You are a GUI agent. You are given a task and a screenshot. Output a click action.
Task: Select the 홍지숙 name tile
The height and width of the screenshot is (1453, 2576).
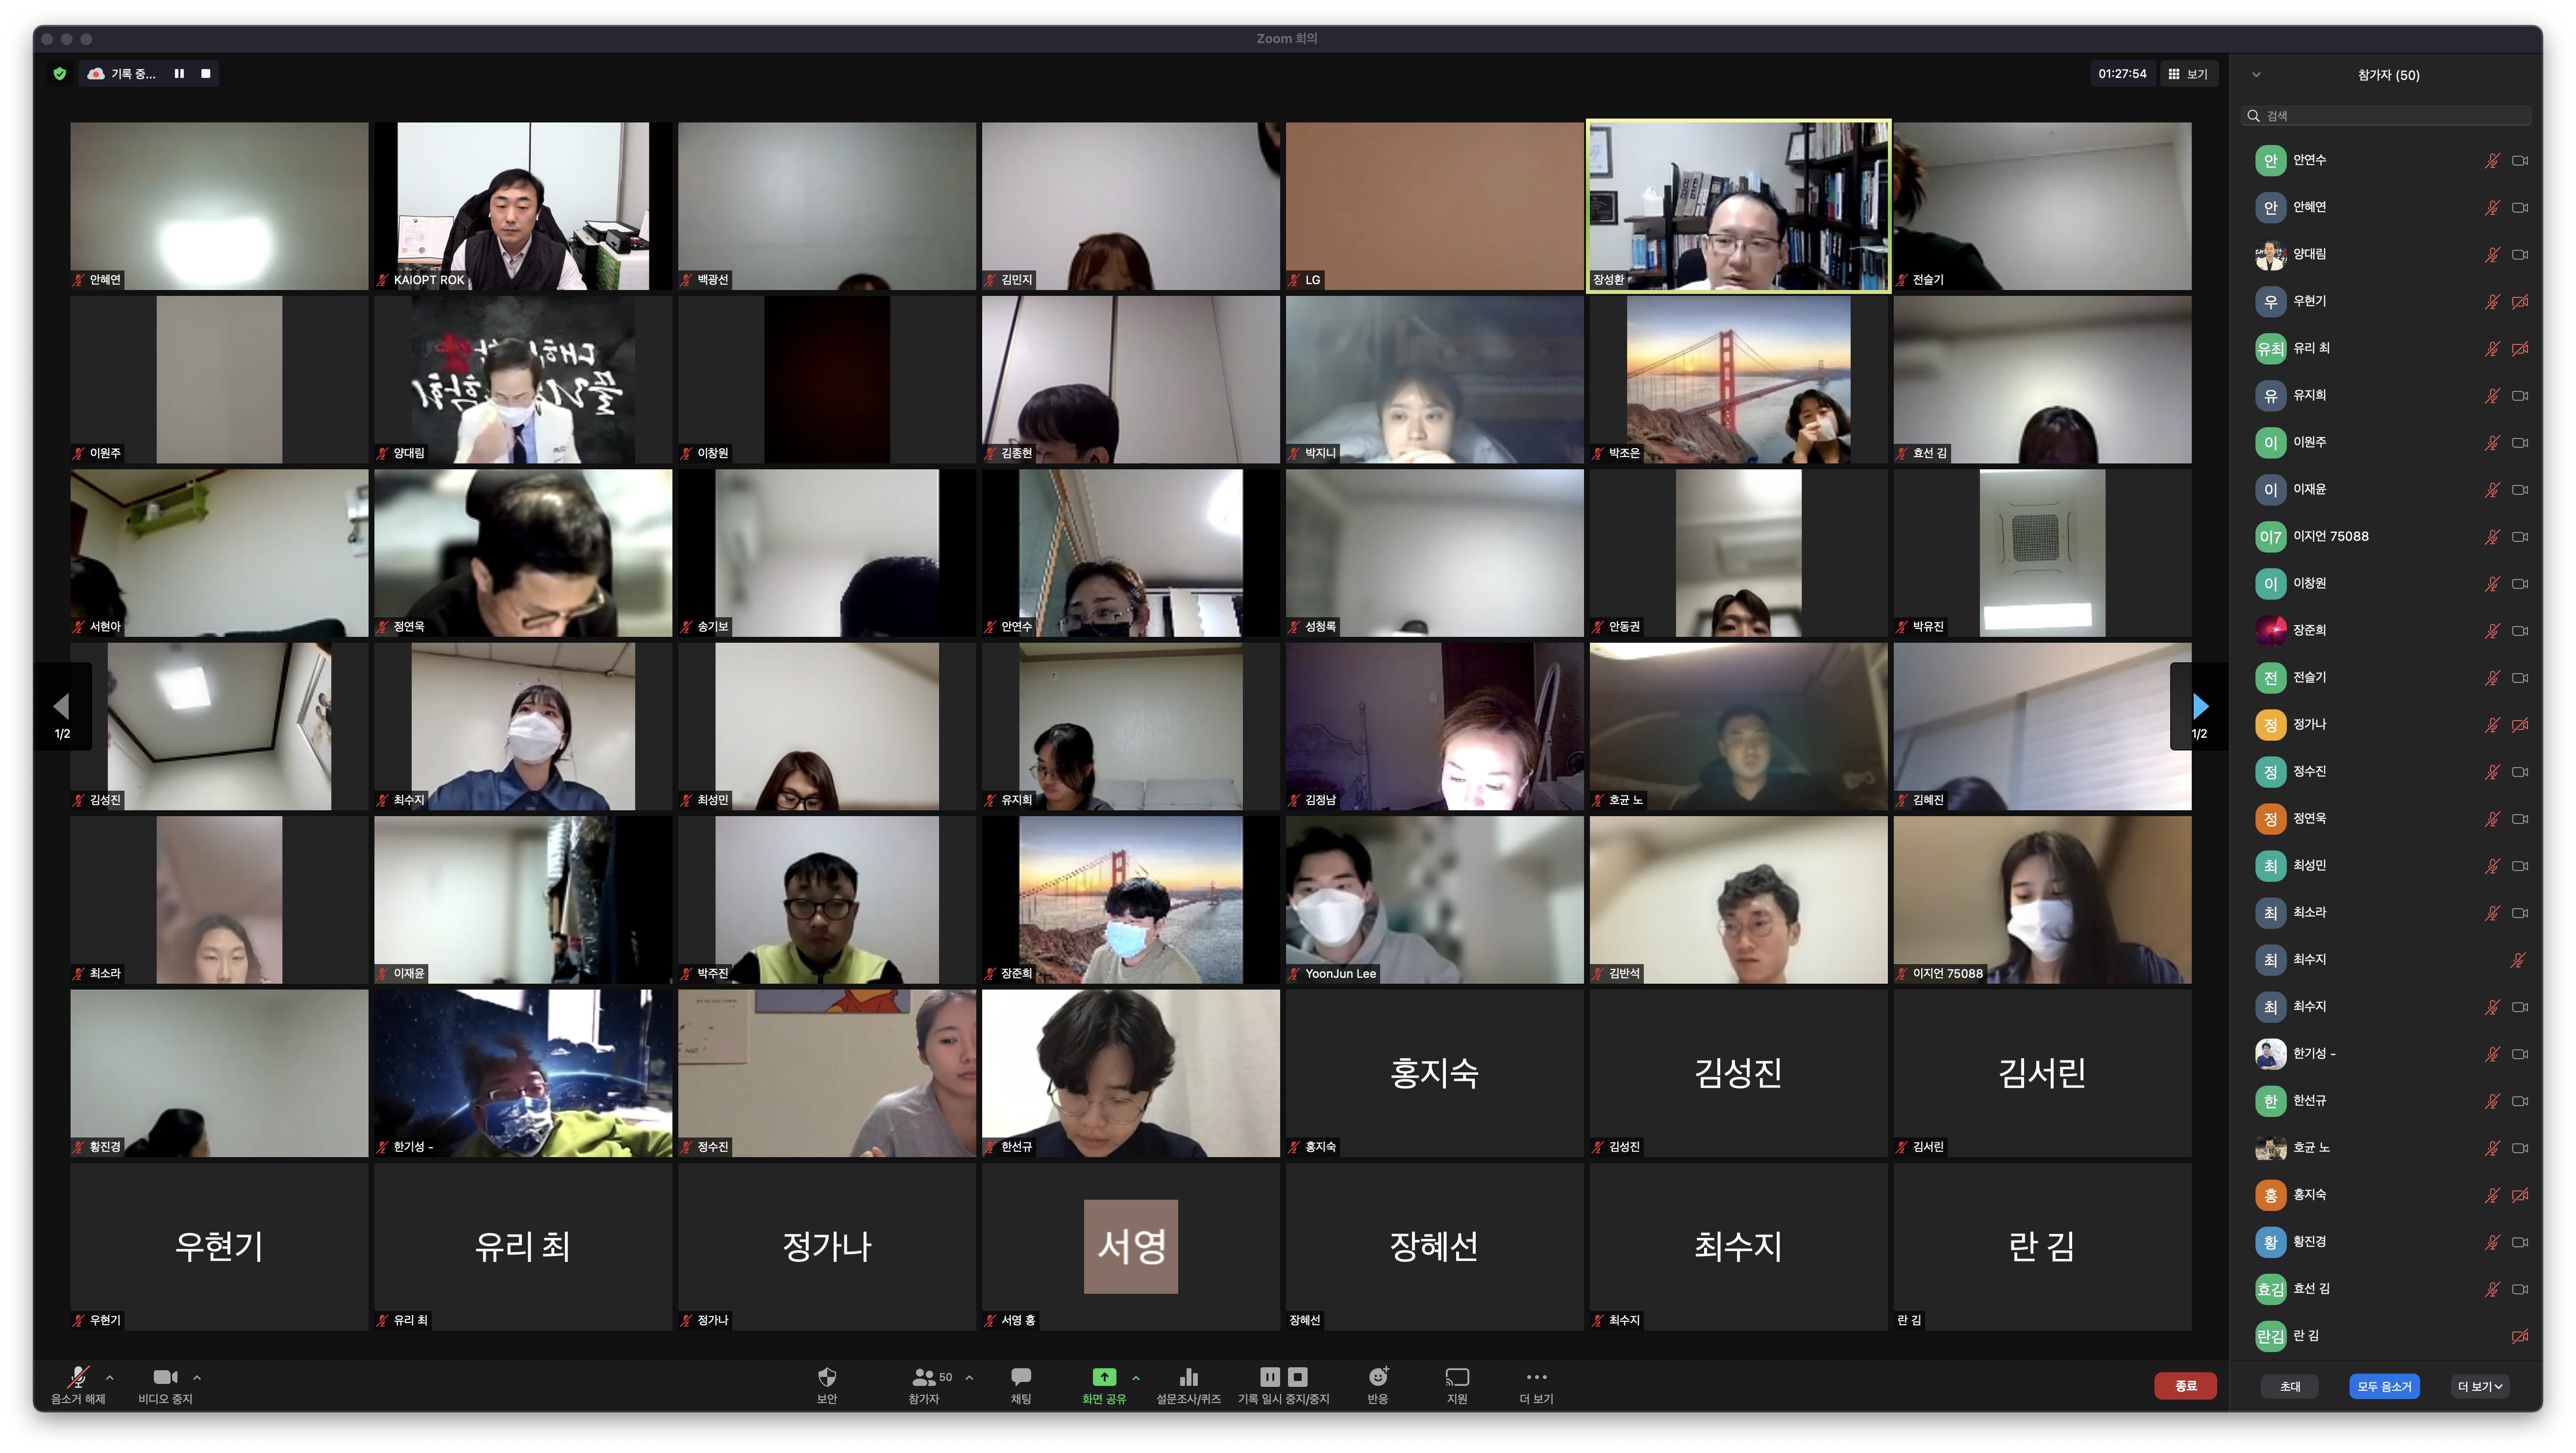pos(1434,1073)
